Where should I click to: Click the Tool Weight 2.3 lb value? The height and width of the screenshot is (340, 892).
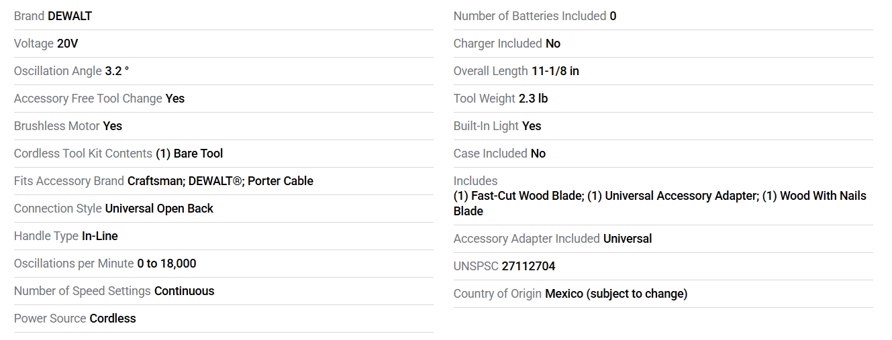[533, 99]
